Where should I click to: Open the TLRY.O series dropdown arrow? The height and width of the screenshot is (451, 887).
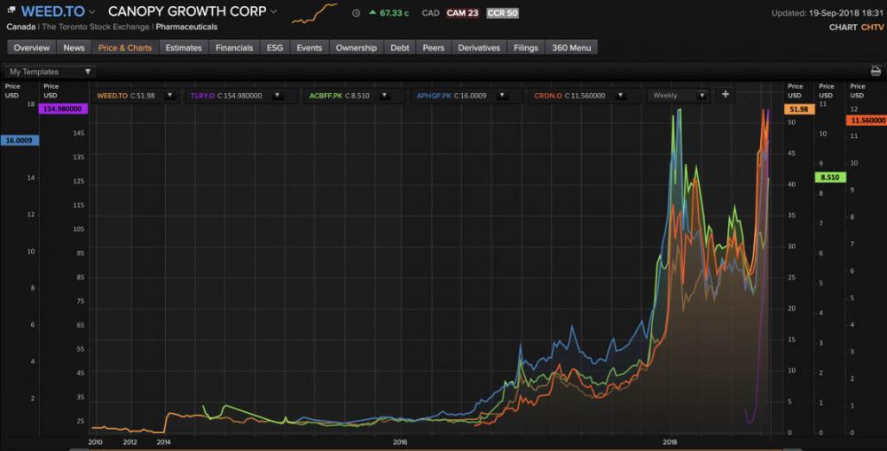click(277, 96)
